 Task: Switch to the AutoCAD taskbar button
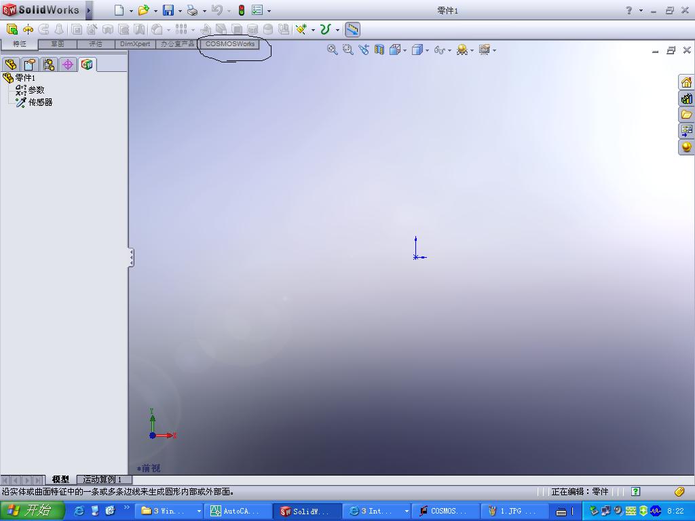tap(240, 512)
